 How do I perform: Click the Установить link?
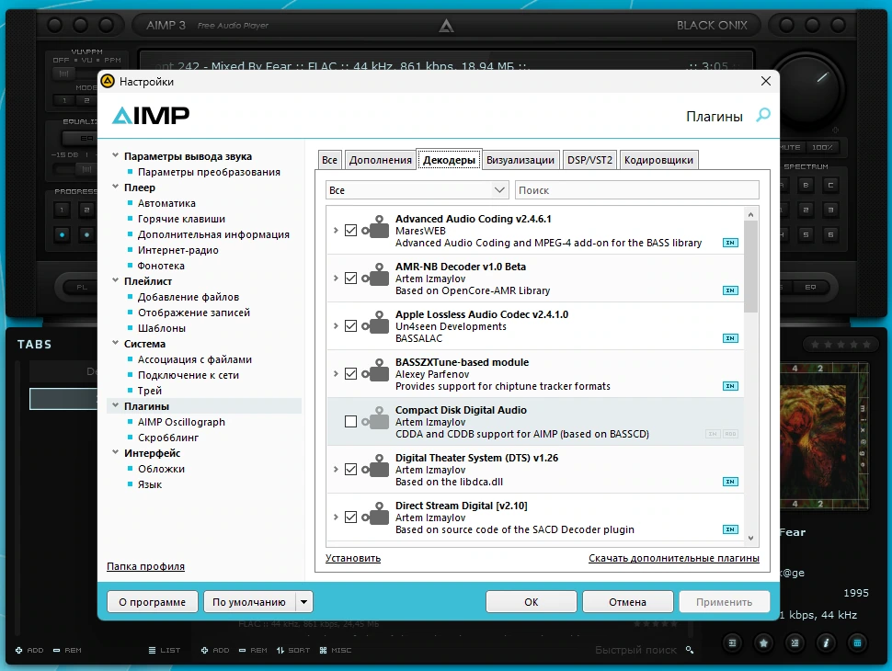353,558
